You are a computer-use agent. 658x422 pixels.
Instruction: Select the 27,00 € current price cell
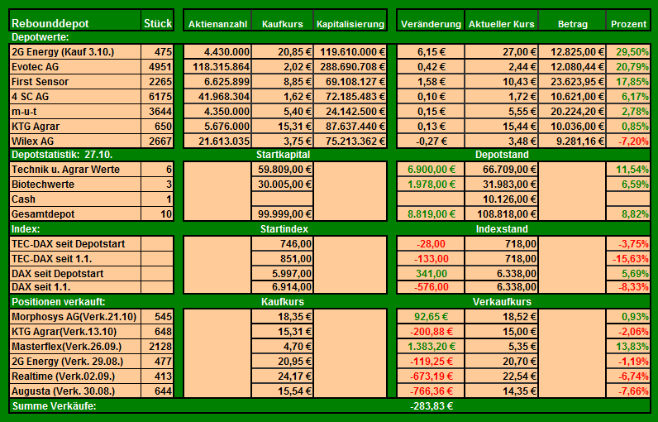tap(501, 51)
